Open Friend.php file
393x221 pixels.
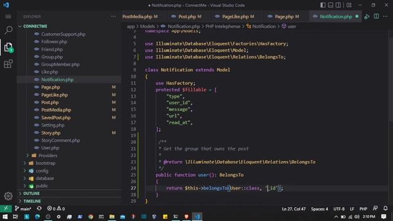tap(52, 49)
